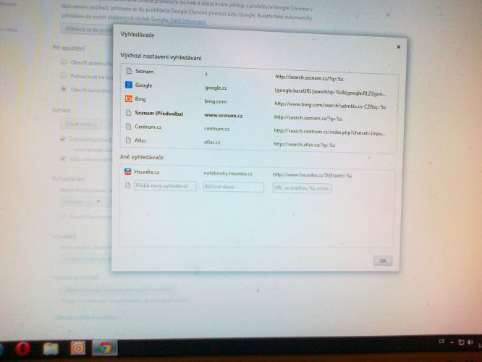The image size is (482, 362).
Task: Close the Vyhledávače dialog with X
Action: point(398,47)
